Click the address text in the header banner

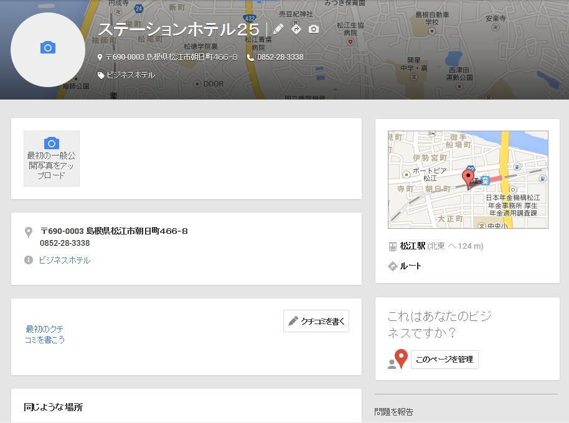coord(171,57)
